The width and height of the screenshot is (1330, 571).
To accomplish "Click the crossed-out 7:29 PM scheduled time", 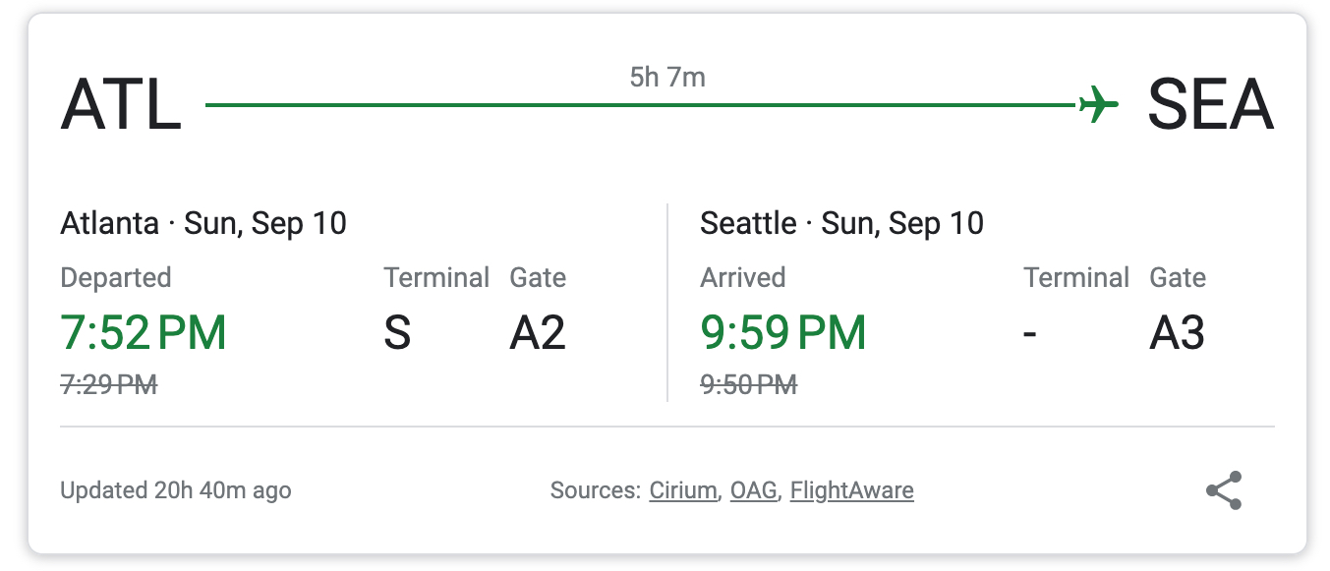I will 109,384.
